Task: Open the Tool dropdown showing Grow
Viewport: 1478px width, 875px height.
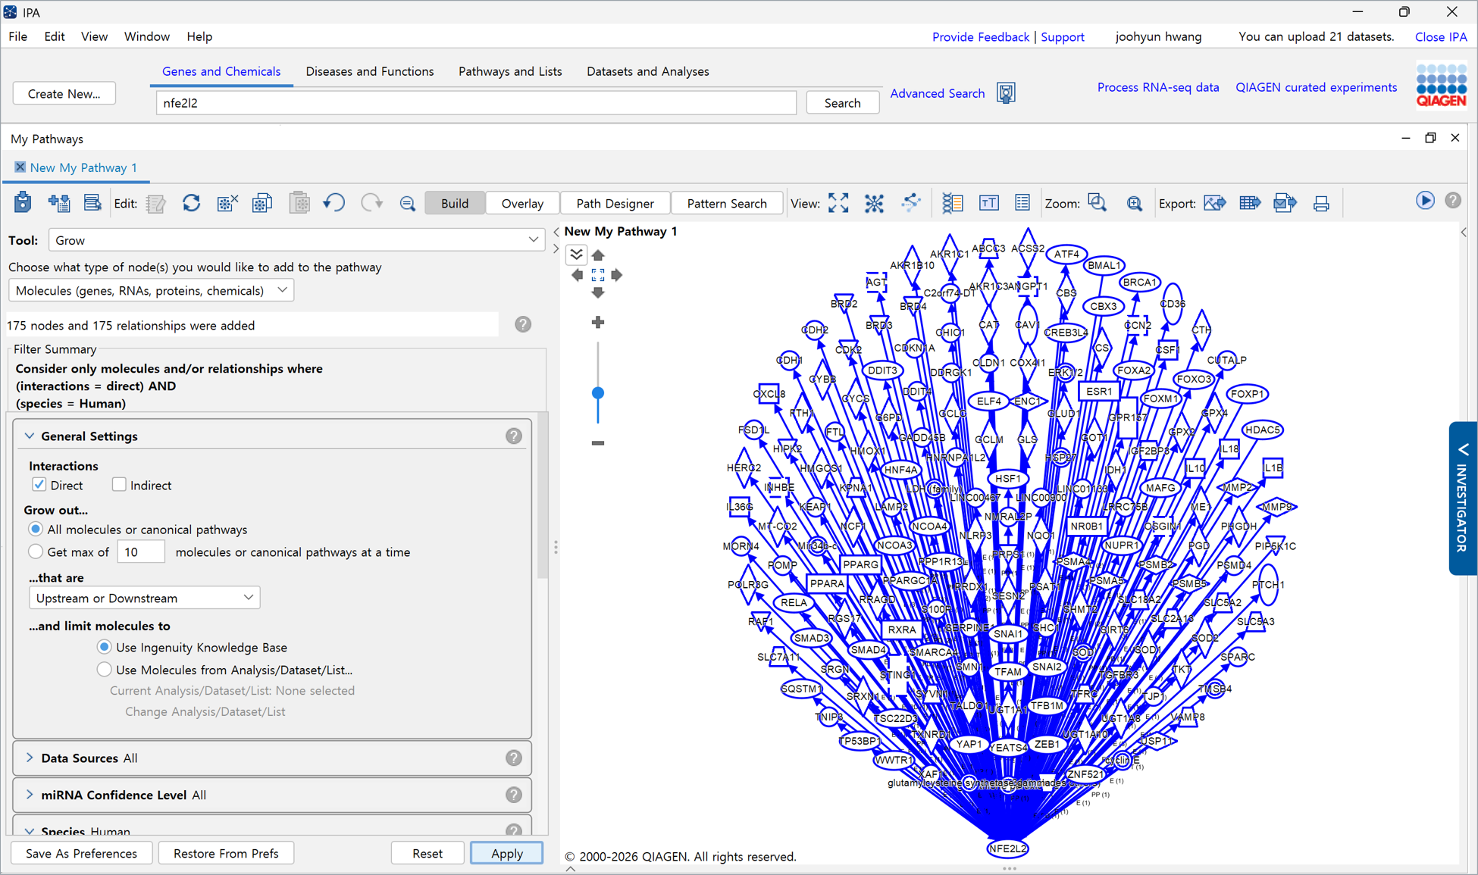Action: [296, 240]
